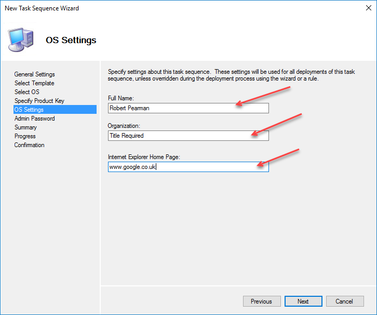Viewport: 377px width, 315px height.
Task: Click the Internet Explorer Home Page field
Action: point(188,167)
